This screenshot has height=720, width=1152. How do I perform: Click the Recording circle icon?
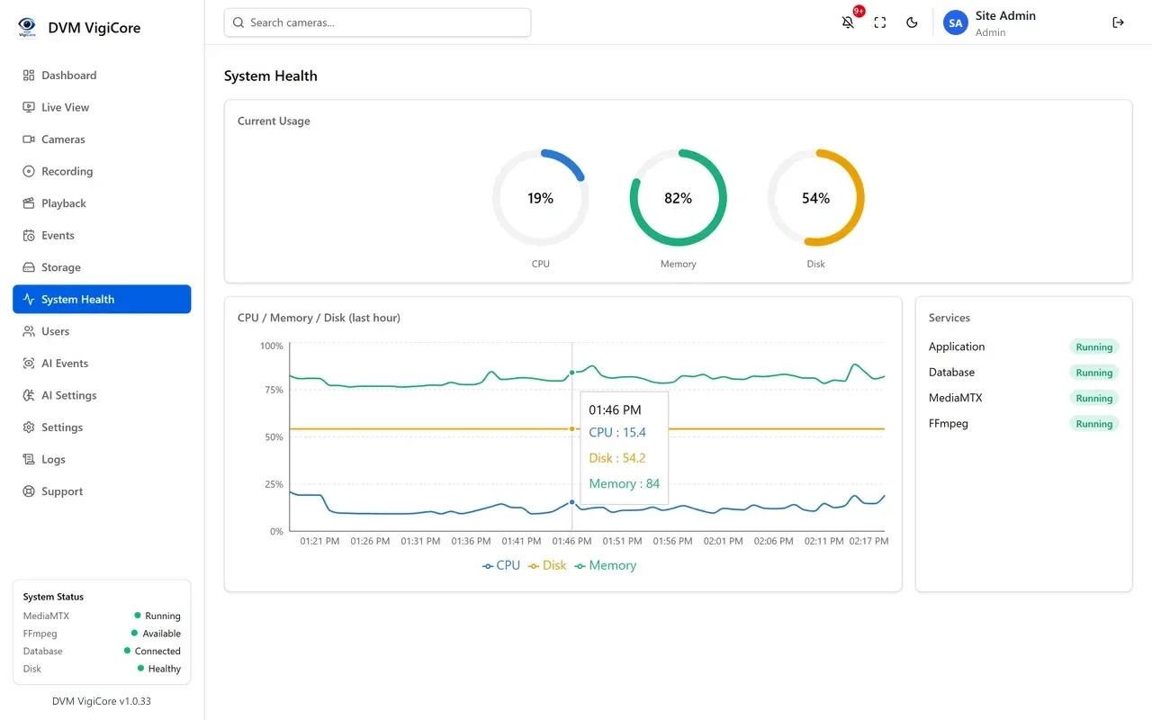click(x=29, y=171)
